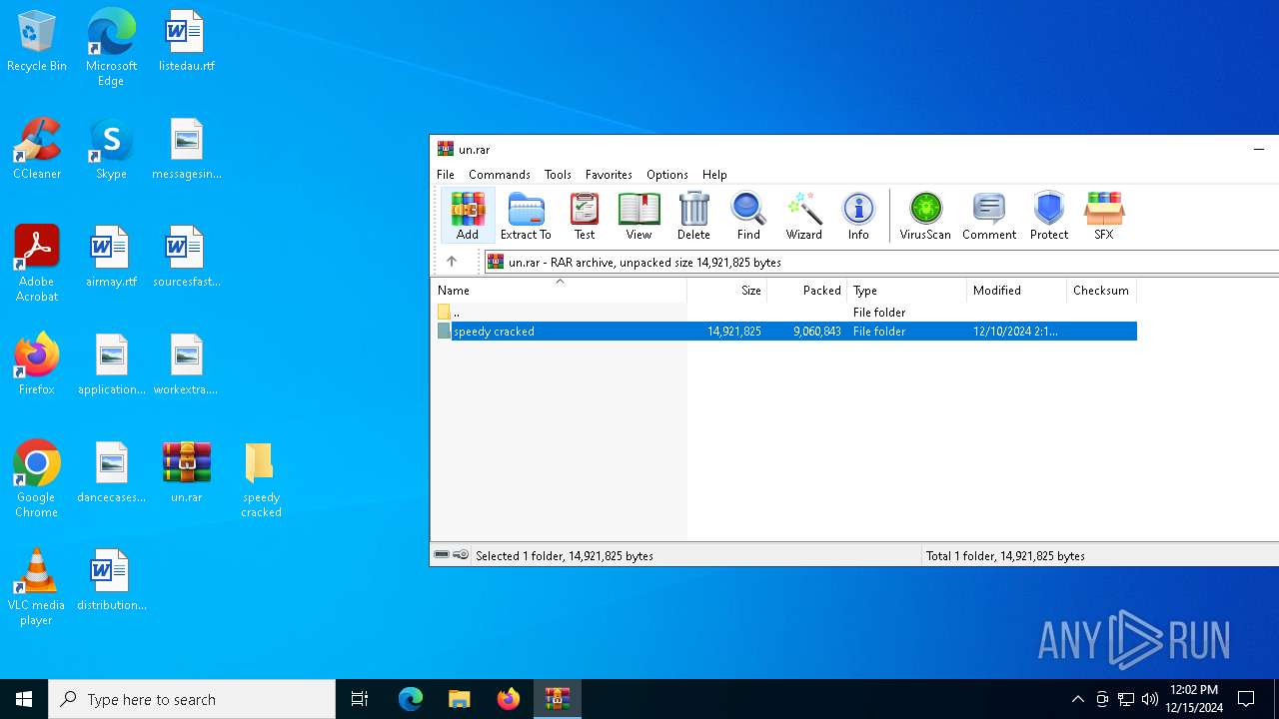This screenshot has width=1279, height=719.
Task: Select the listedau.rtf desktop file
Action: point(187,42)
